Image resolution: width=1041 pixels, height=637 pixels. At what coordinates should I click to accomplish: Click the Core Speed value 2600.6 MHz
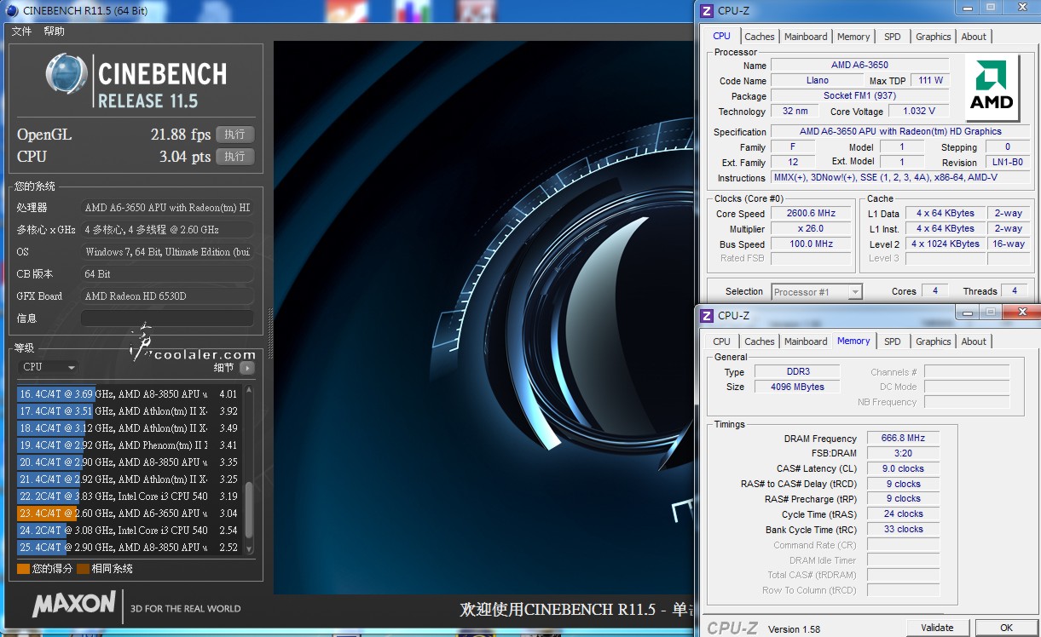pyautogui.click(x=811, y=214)
